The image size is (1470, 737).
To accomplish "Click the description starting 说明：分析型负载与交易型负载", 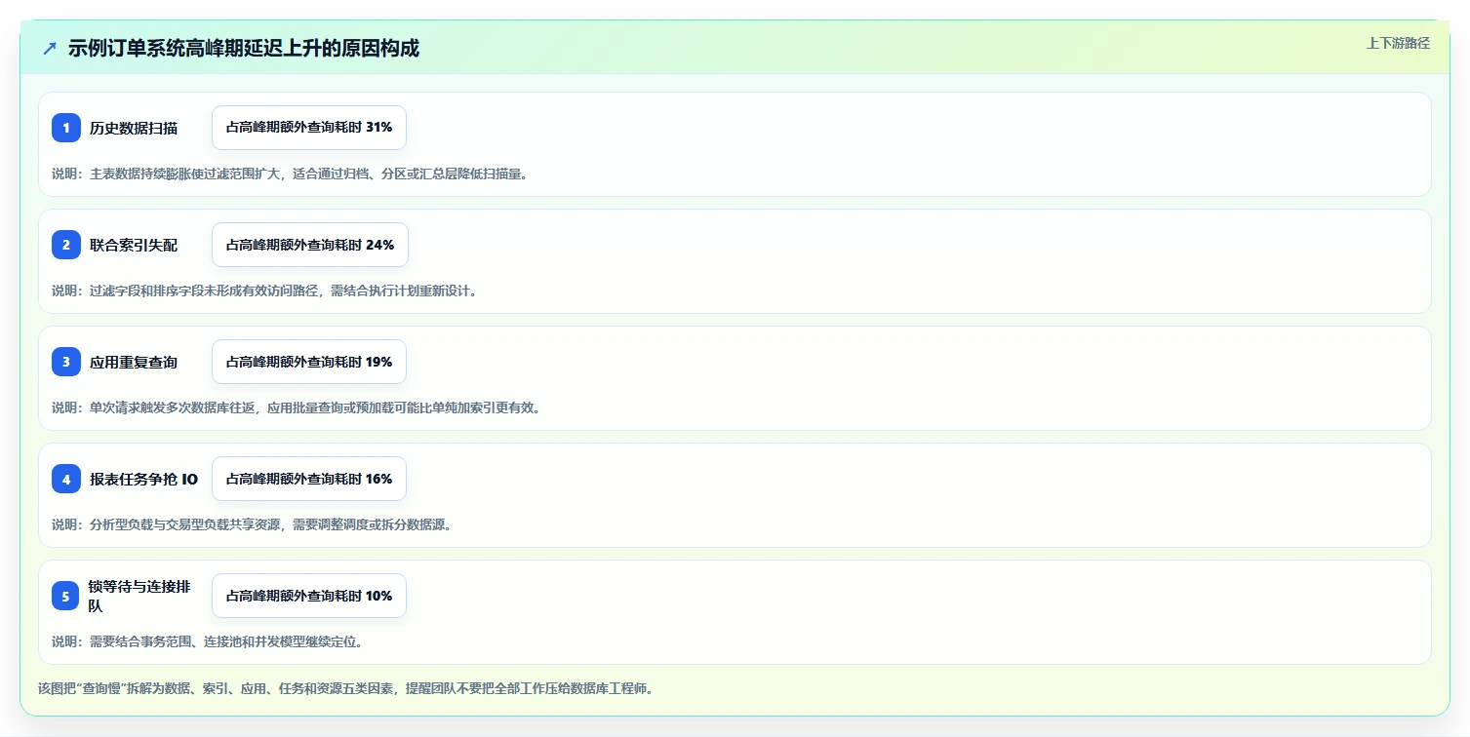I will coord(252,524).
